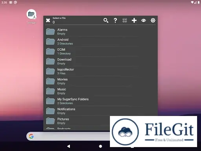
Task: Open help via the question mark icon
Action: click(115, 20)
